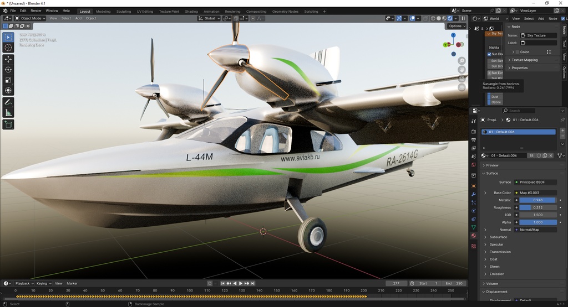The height and width of the screenshot is (307, 568).
Task: Add a new material slot
Action: pos(562,131)
